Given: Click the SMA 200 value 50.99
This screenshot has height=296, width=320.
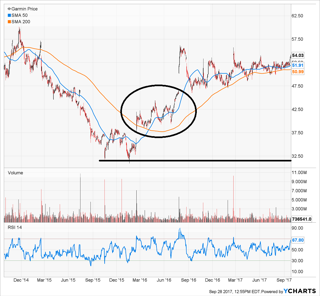Looking at the screenshot, I should tap(298, 72).
